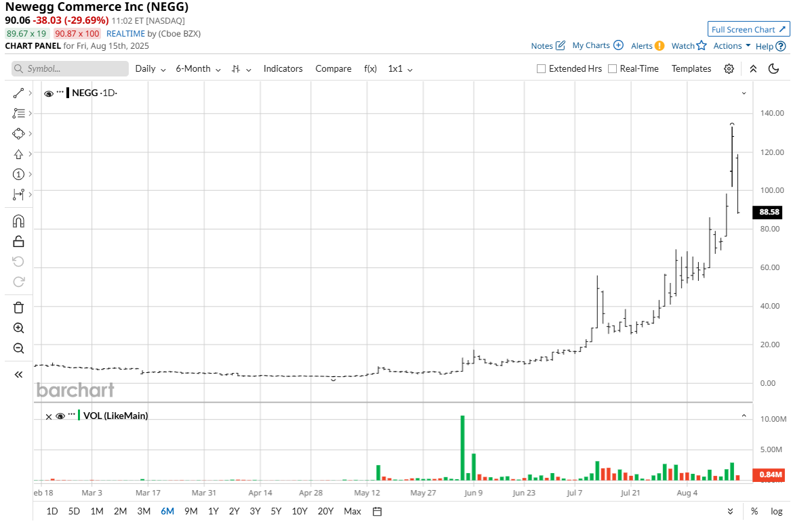This screenshot has height=530, width=810.
Task: Zoom in on the chart
Action: click(18, 328)
